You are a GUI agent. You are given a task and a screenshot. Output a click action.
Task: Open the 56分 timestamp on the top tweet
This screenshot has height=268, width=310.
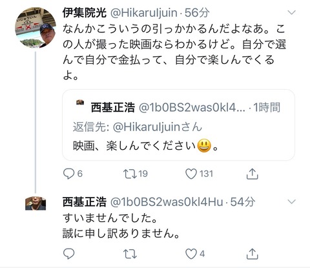[x=197, y=13]
